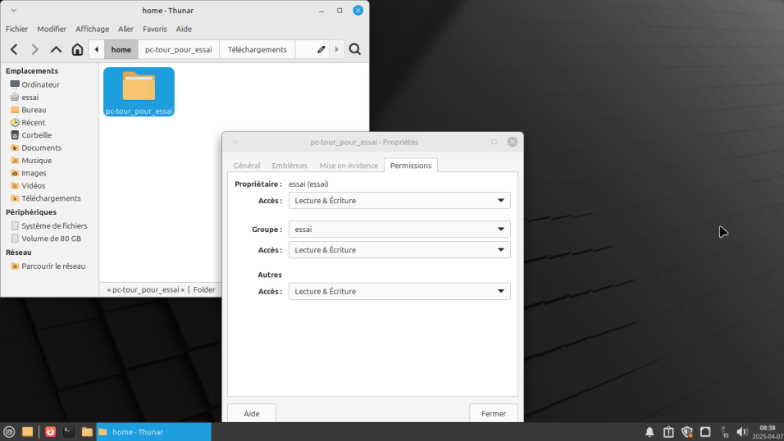
Task: Open notifications bell in system tray
Action: point(650,432)
